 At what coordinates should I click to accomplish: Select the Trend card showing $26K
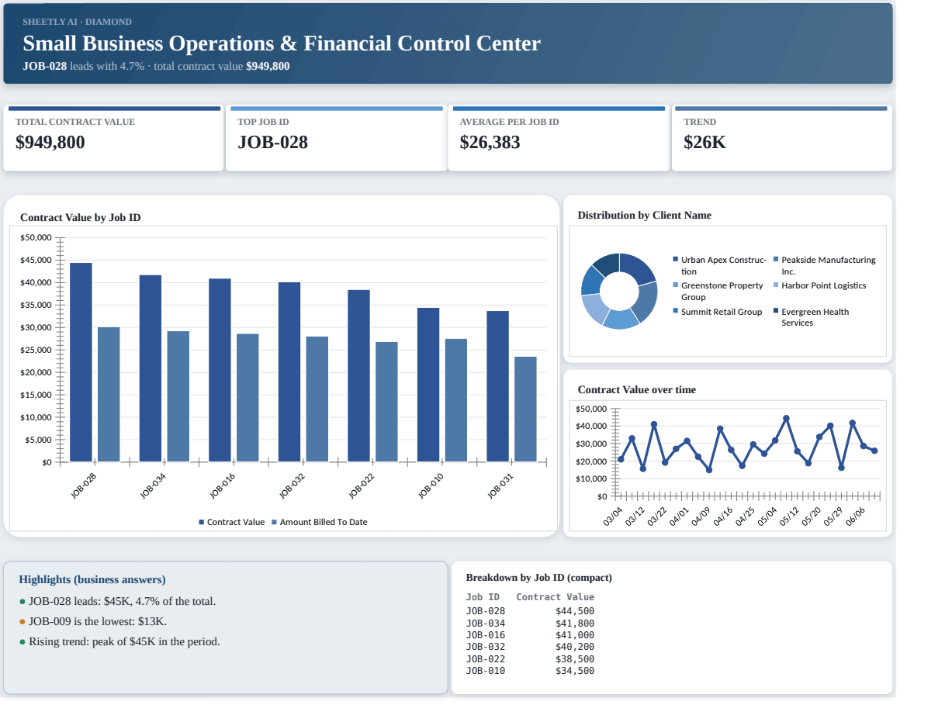[781, 138]
